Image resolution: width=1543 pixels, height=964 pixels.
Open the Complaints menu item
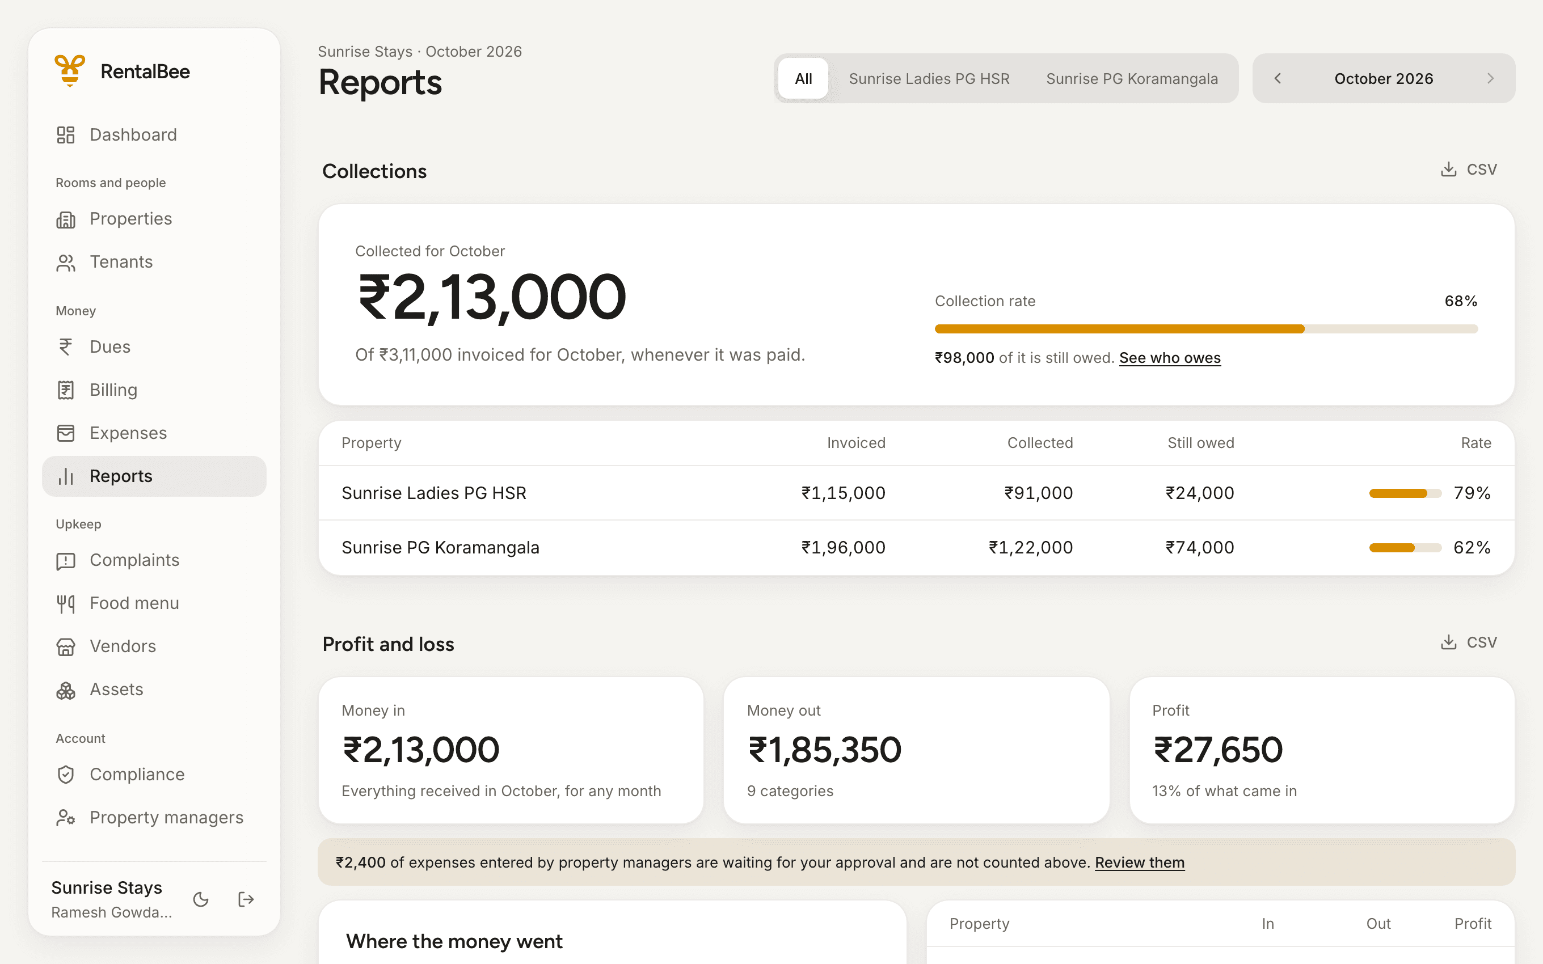(x=154, y=560)
